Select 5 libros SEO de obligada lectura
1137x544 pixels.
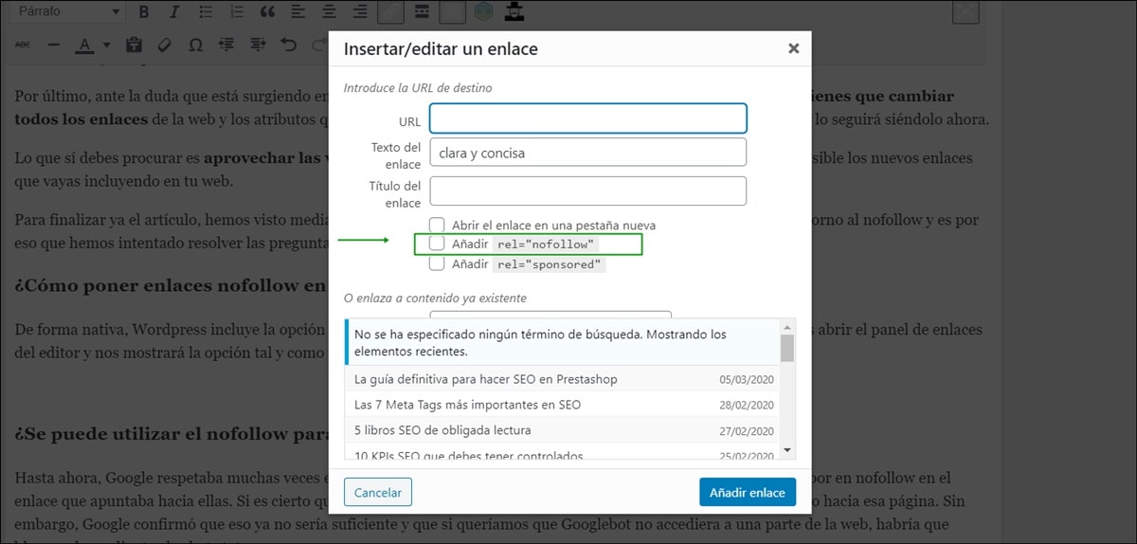coord(562,430)
